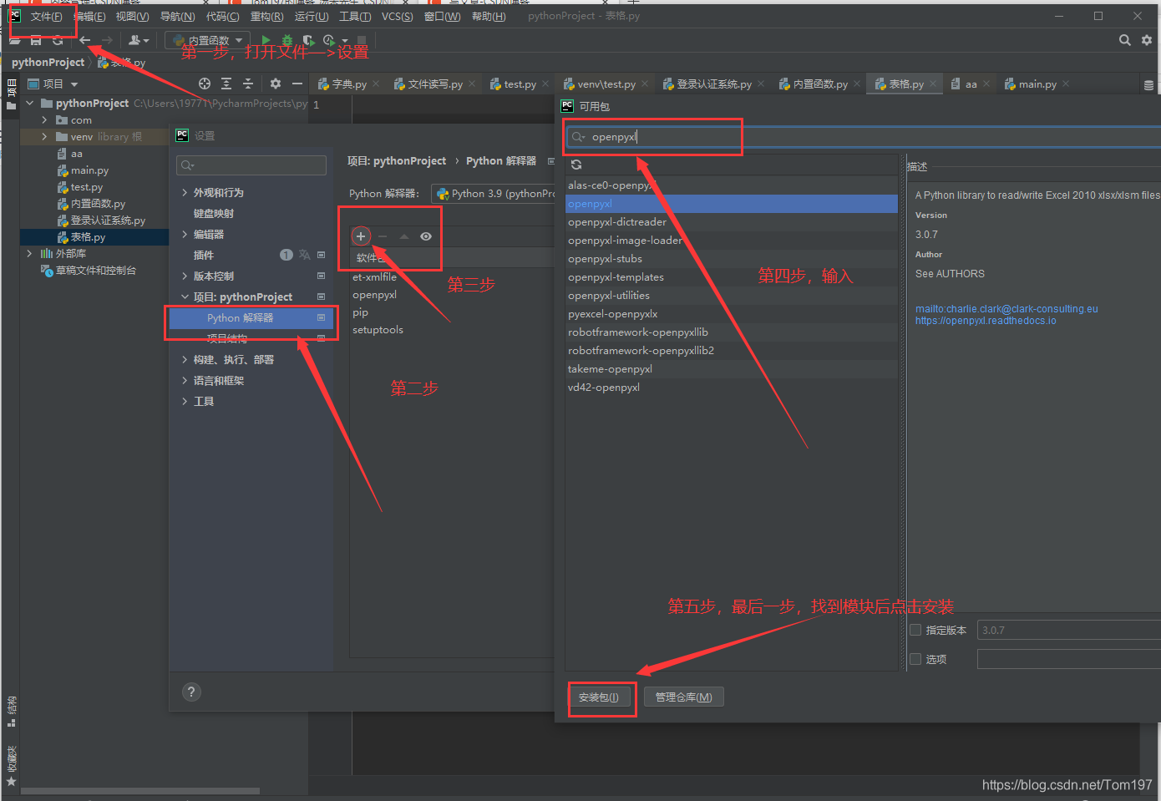Open openpyxl.readthedocs.io link
This screenshot has height=801, width=1161.
pyautogui.click(x=986, y=321)
